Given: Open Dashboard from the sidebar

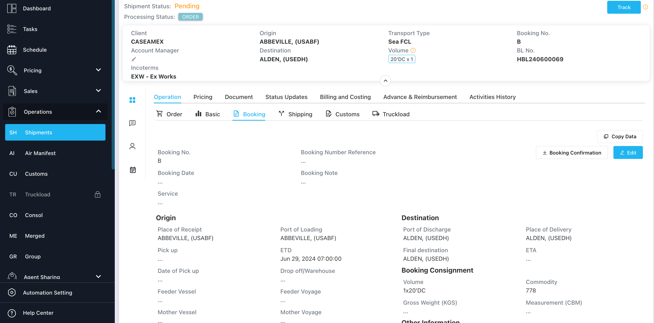Looking at the screenshot, I should coord(37,9).
